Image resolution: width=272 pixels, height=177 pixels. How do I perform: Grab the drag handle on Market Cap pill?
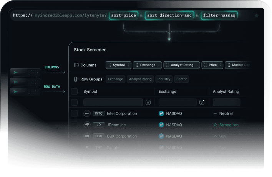tap(229, 65)
